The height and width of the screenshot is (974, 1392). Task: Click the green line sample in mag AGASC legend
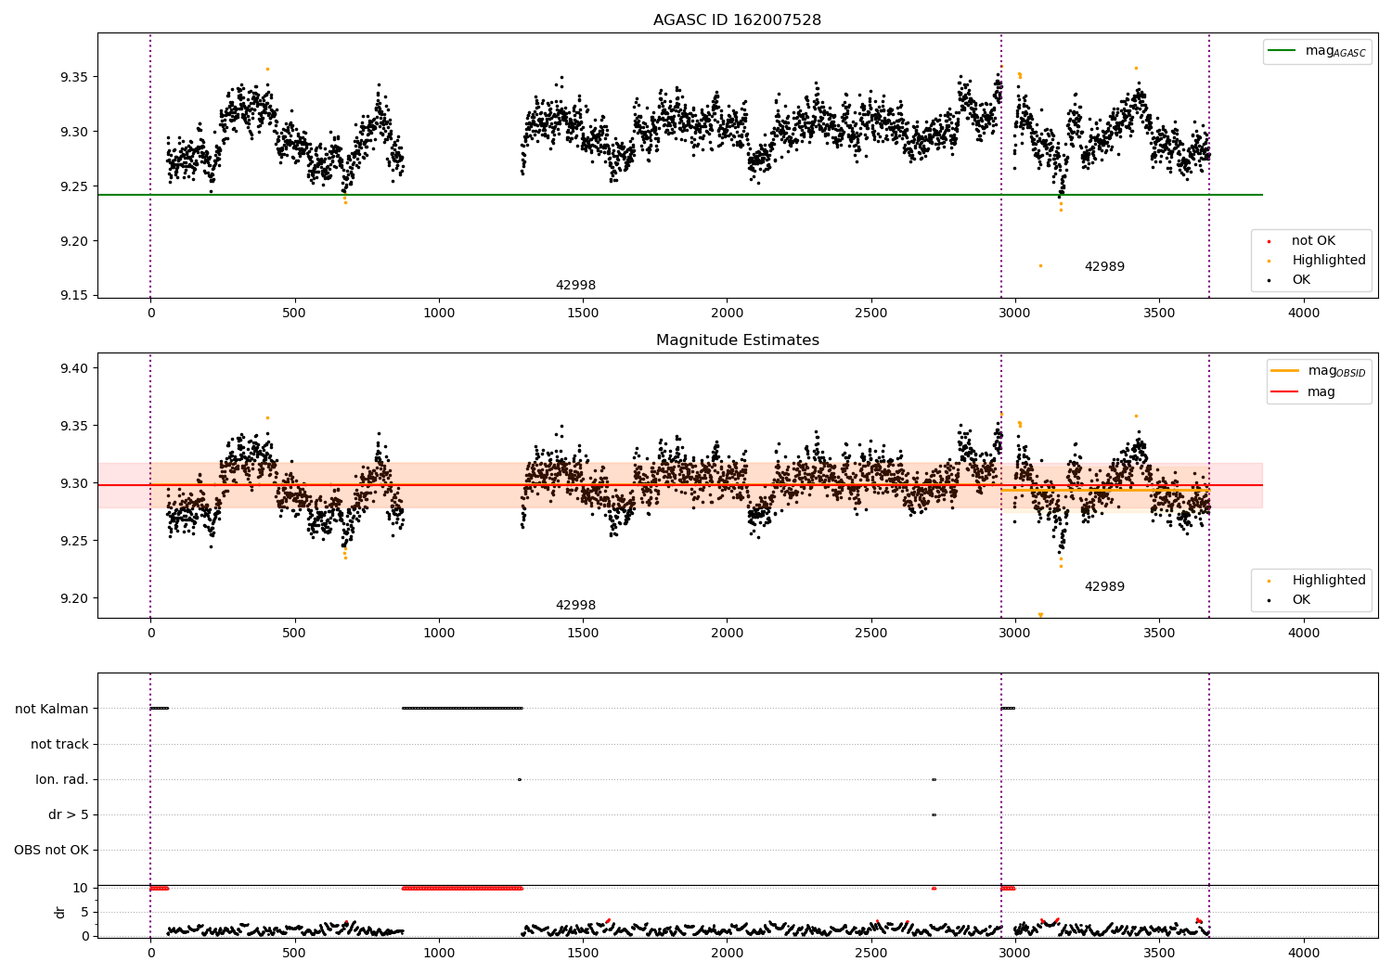pos(1282,51)
